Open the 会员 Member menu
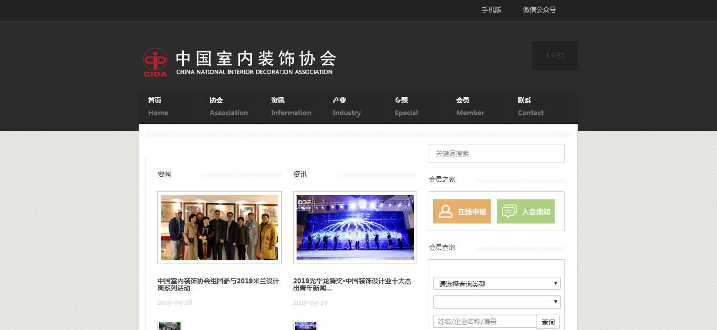 [x=477, y=107]
